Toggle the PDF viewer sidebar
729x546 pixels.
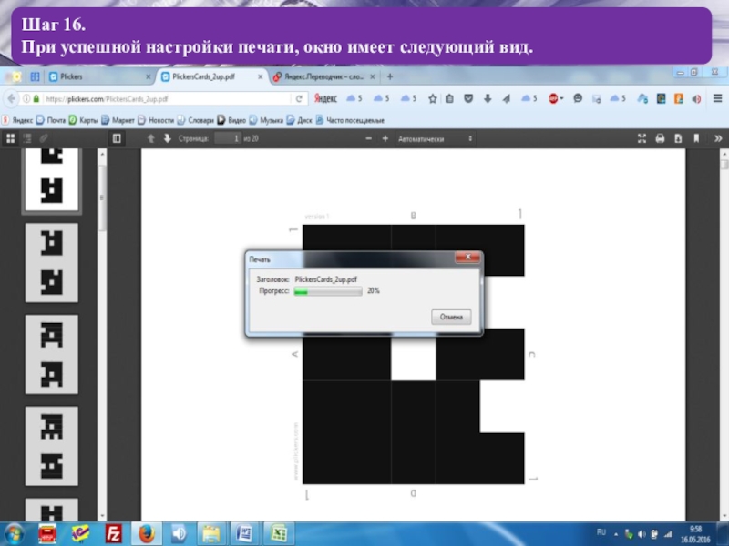117,138
